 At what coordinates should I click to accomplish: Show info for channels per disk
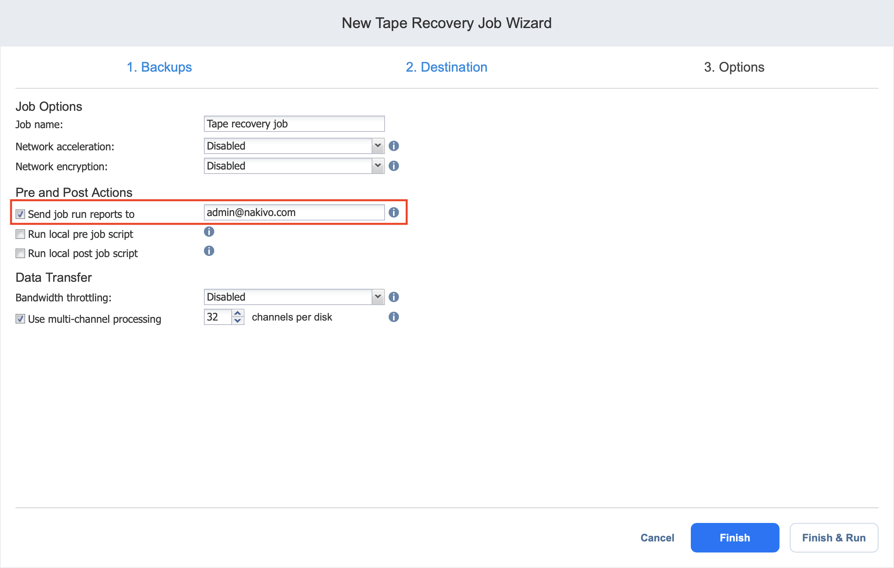(393, 317)
